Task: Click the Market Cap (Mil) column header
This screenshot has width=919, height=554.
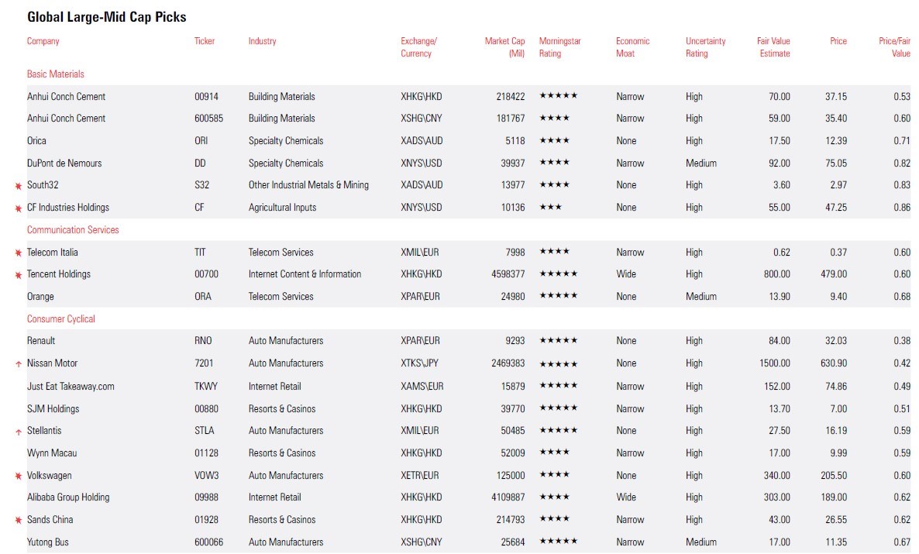Action: pyautogui.click(x=504, y=47)
